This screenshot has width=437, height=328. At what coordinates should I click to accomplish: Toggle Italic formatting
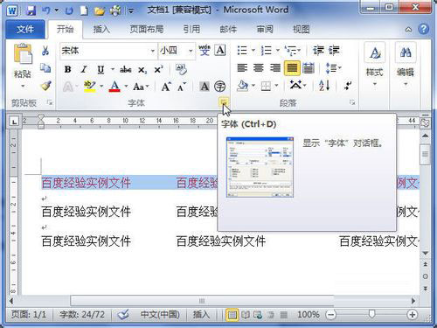pyautogui.click(x=84, y=70)
